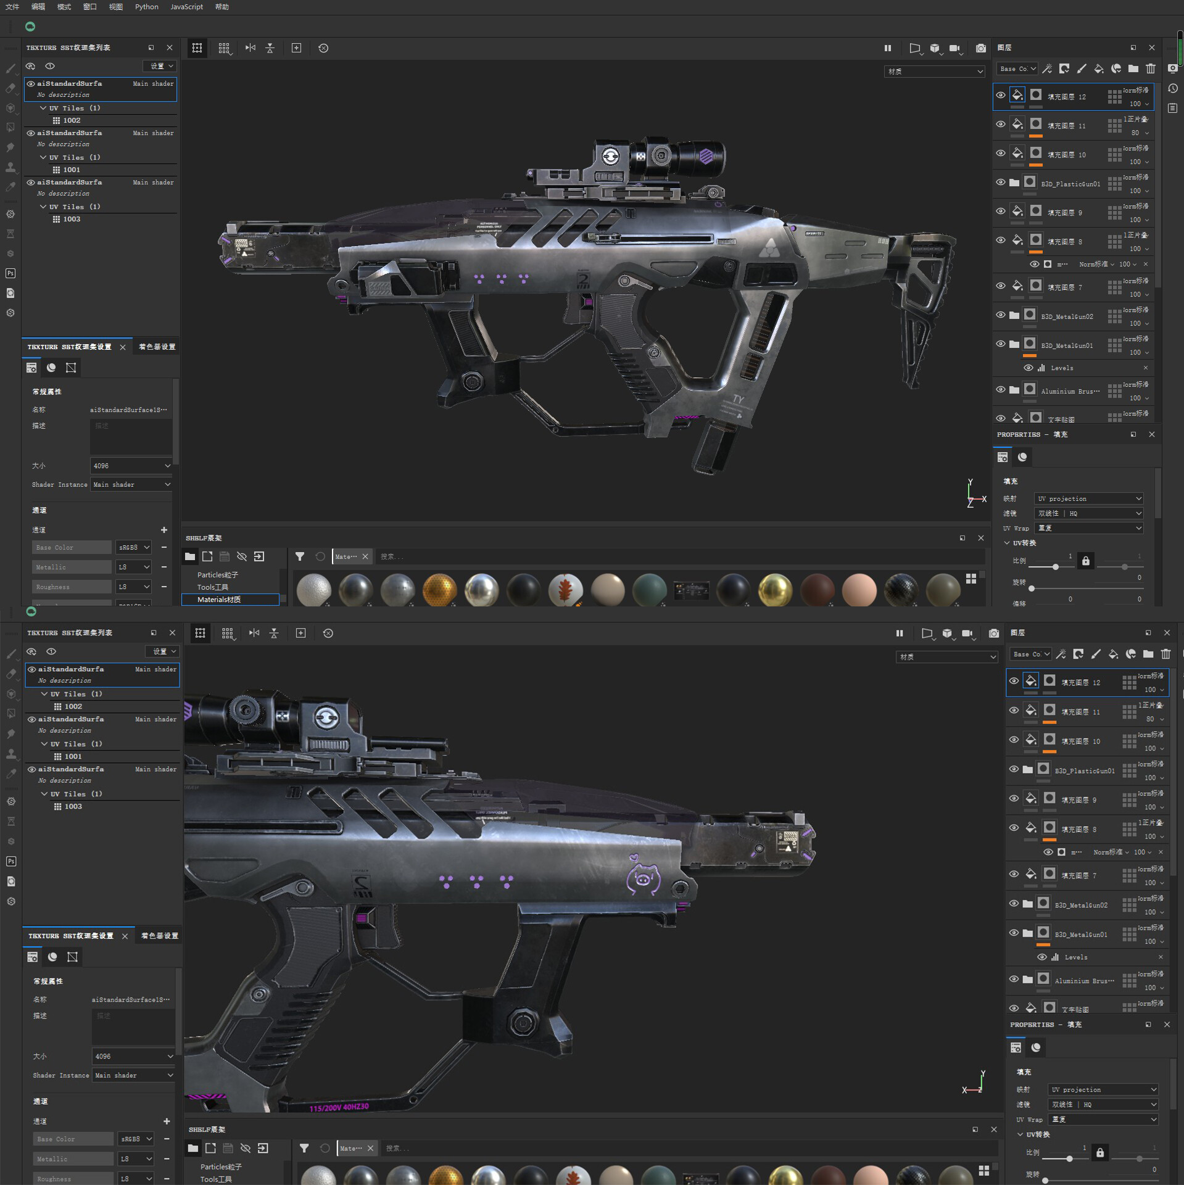The width and height of the screenshot is (1184, 1185).
Task: Open Display settings gear icon at top right edge
Action: [x=1173, y=68]
